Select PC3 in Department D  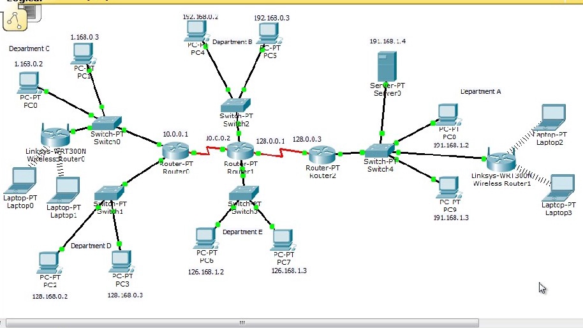(x=121, y=261)
